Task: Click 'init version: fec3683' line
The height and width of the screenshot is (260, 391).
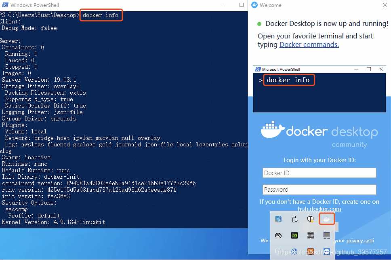Action: [x=36, y=197]
